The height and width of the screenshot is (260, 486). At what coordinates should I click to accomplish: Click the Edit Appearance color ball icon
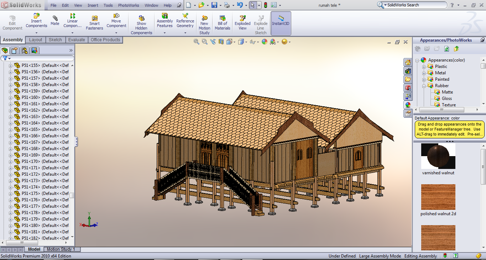tap(264, 42)
